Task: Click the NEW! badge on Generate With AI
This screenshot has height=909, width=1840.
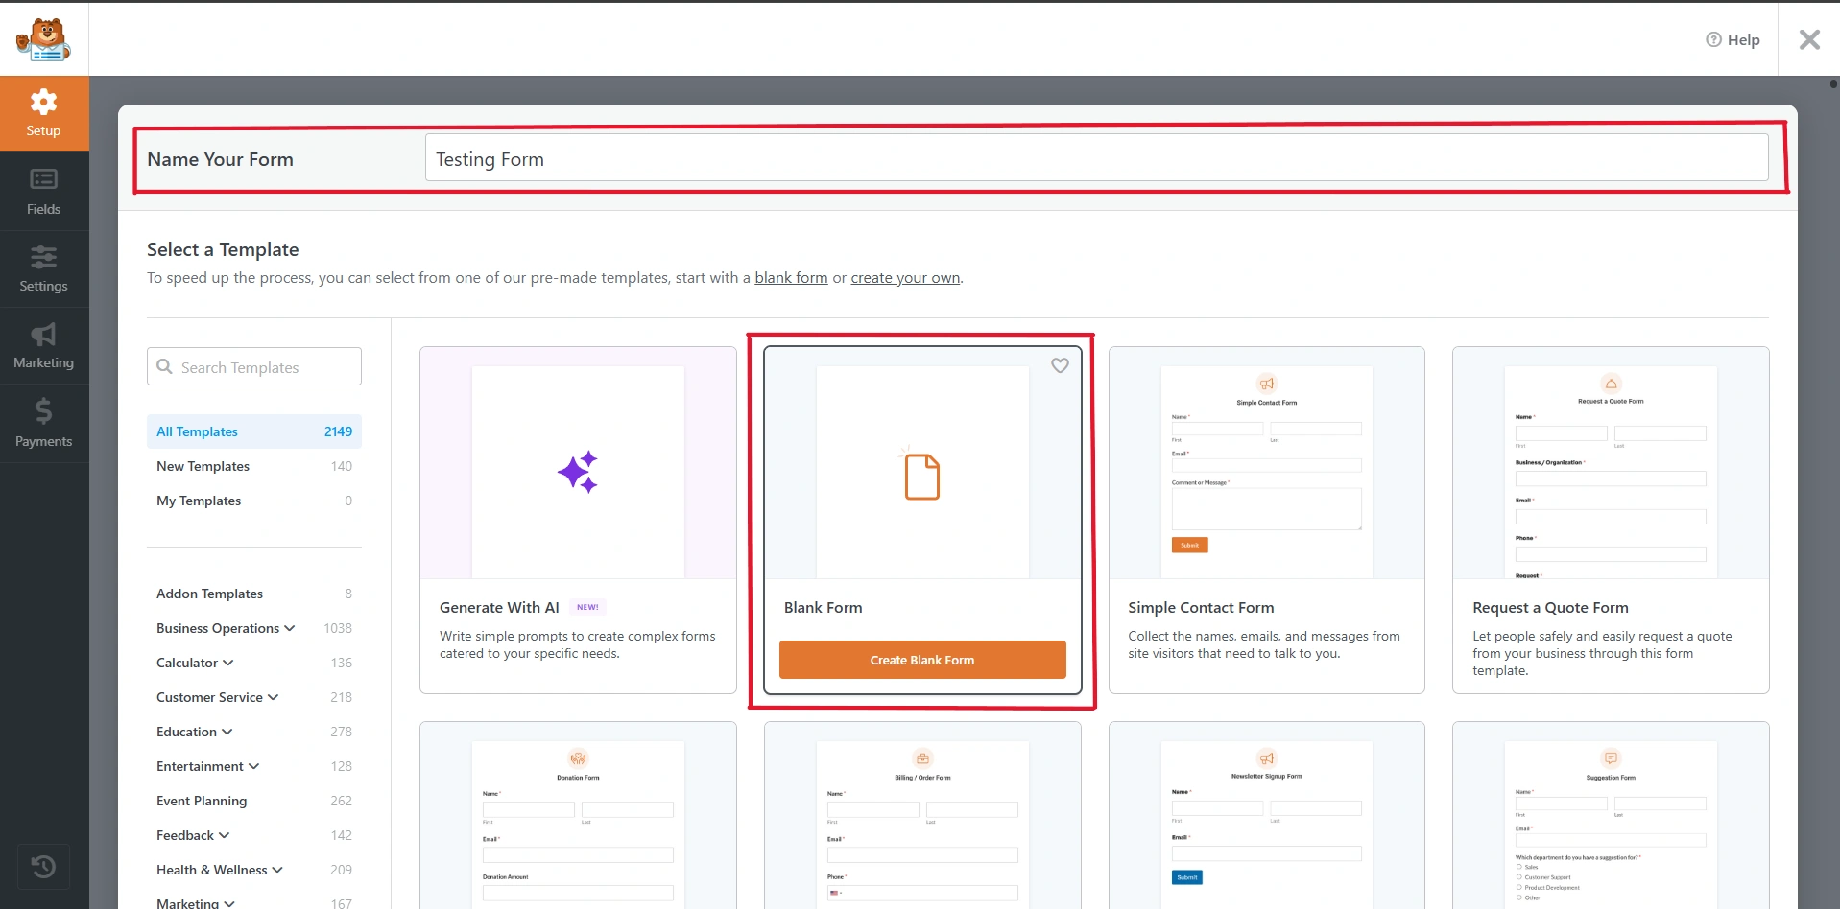Action: (x=587, y=607)
